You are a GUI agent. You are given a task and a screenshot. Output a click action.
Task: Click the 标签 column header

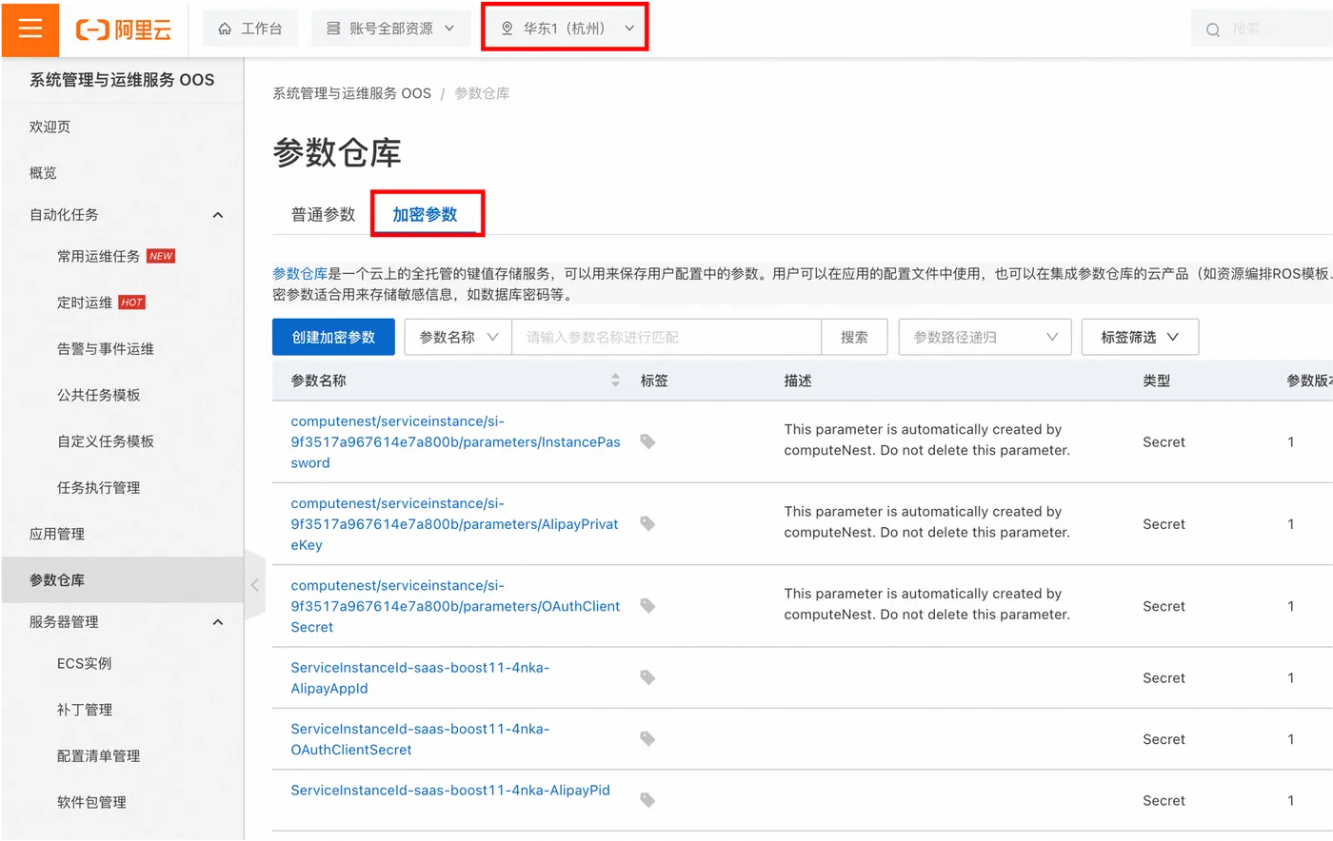pos(654,381)
